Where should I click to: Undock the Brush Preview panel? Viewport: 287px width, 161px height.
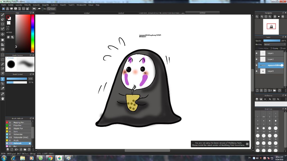click(x=31, y=55)
